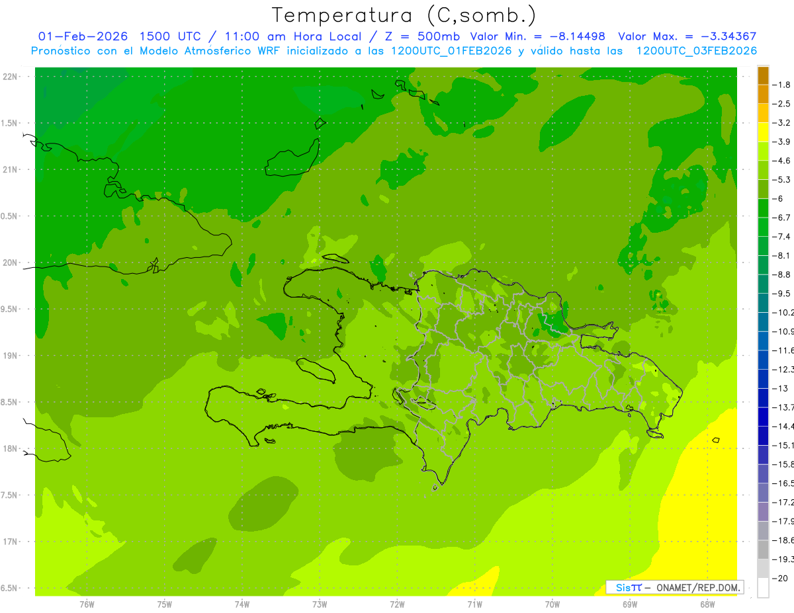794x613 pixels.
Task: Click the '18N' latitude axis label
Action: pyautogui.click(x=11, y=448)
